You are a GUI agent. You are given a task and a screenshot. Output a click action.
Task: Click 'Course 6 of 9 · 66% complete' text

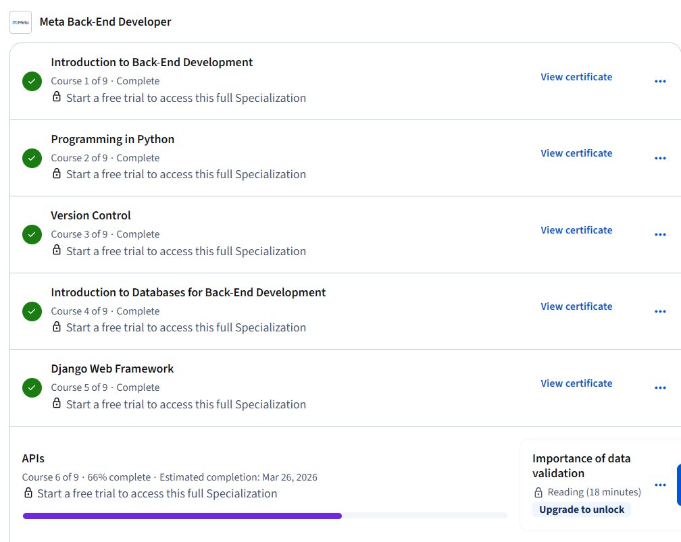click(86, 477)
